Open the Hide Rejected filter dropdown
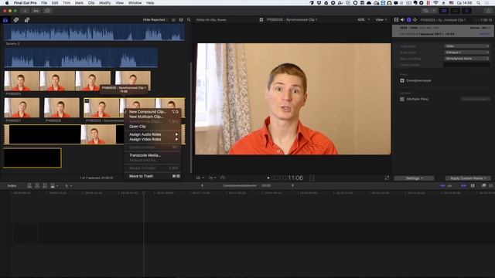The image size is (495, 278). pyautogui.click(x=155, y=20)
